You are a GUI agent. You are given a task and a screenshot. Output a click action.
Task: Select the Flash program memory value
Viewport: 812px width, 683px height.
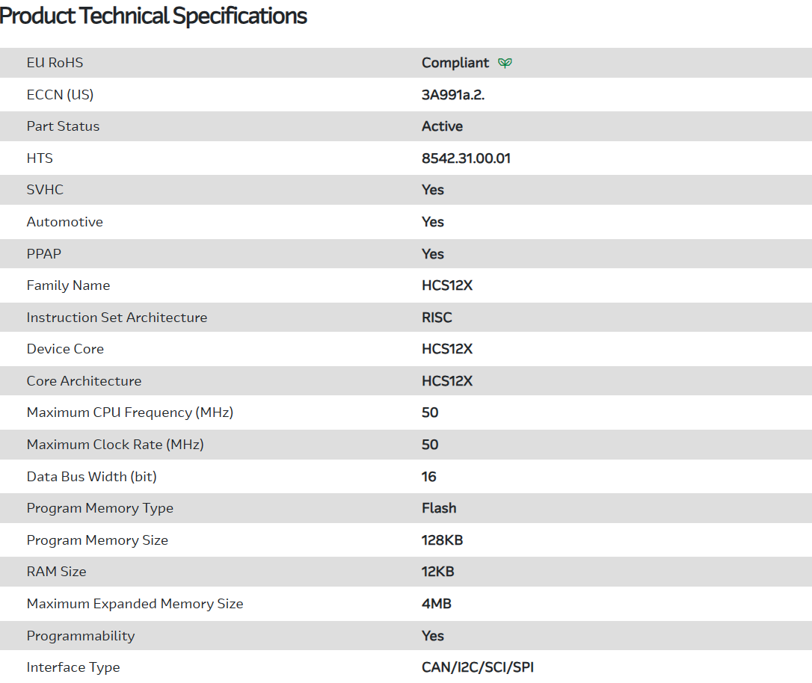click(439, 508)
